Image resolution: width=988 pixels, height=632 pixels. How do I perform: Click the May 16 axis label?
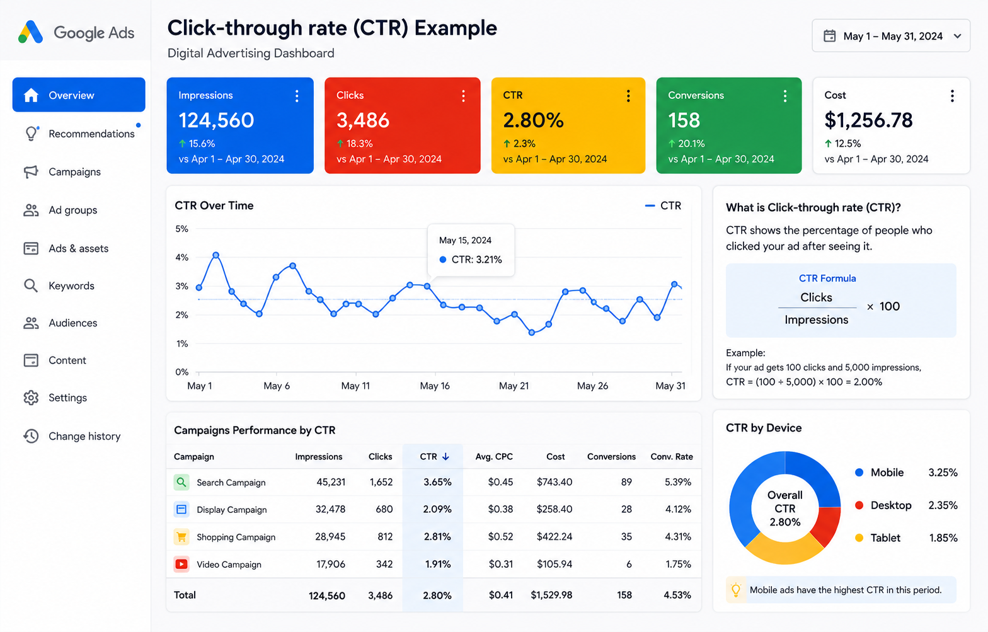tap(435, 386)
